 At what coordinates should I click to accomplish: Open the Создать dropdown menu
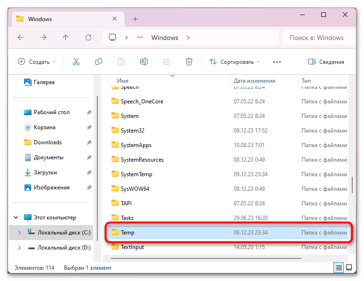pyautogui.click(x=37, y=62)
